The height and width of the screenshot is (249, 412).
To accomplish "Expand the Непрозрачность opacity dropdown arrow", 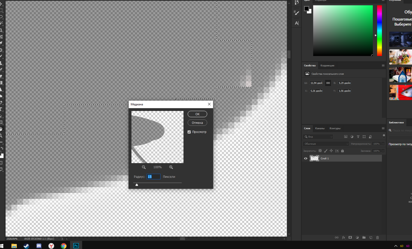I will click(383, 144).
